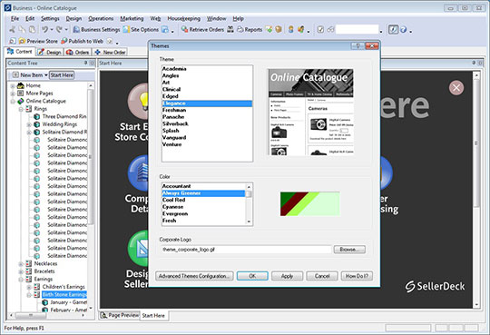The height and width of the screenshot is (335, 490).
Task: Click the More Pages icon in content tree
Action: coord(20,94)
